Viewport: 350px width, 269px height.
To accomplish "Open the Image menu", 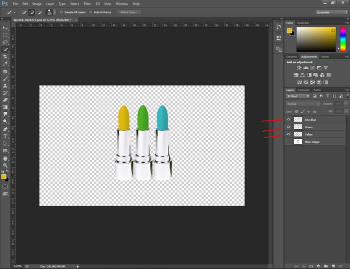I will (37, 4).
